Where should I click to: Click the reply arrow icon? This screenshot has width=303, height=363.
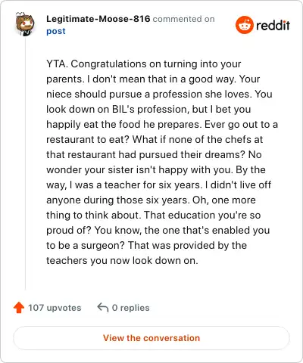103,308
